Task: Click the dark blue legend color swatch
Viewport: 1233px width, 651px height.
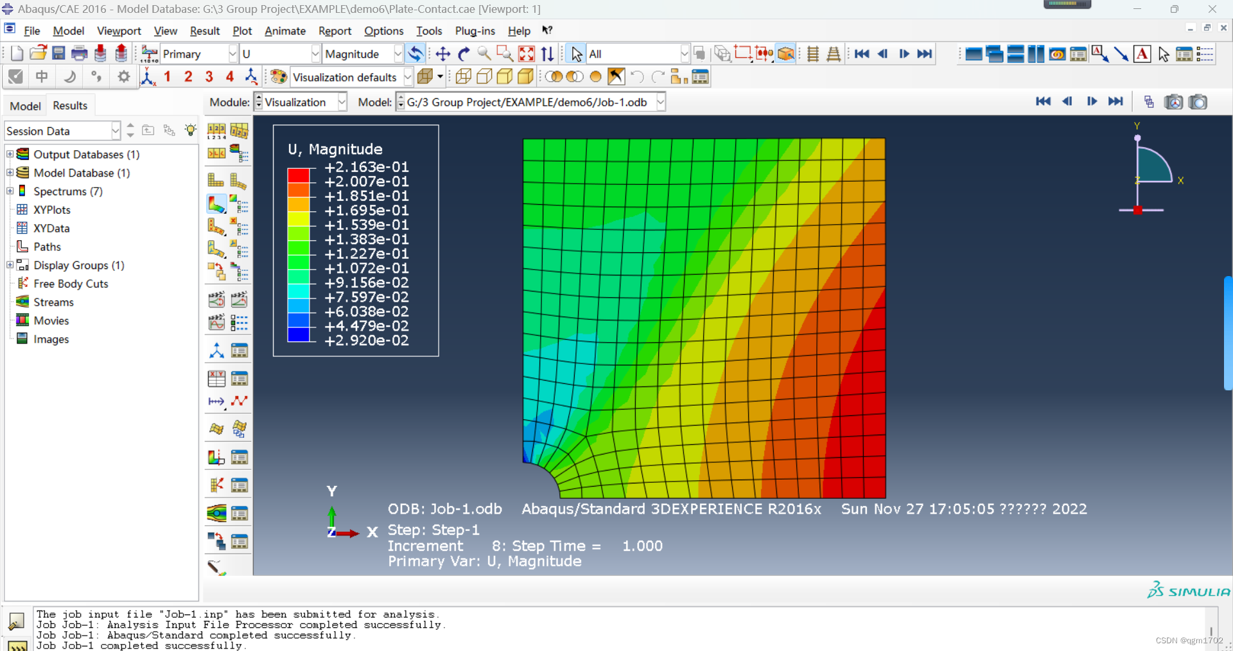Action: pos(299,334)
